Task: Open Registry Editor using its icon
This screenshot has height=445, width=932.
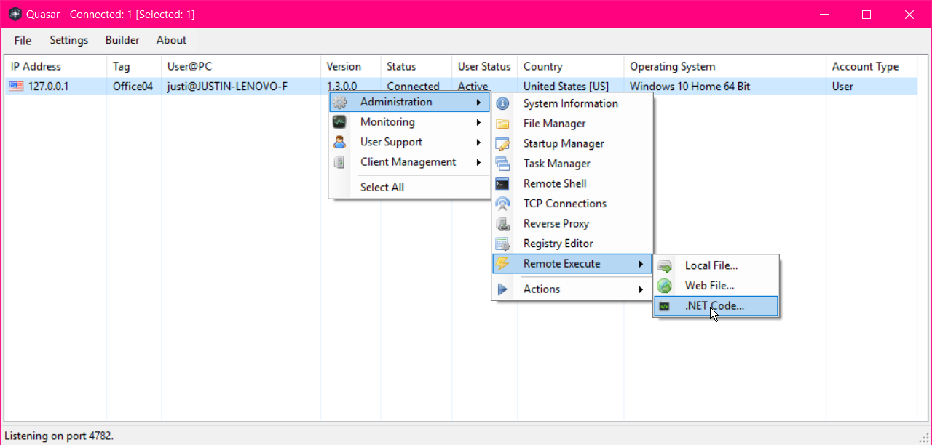Action: click(502, 244)
